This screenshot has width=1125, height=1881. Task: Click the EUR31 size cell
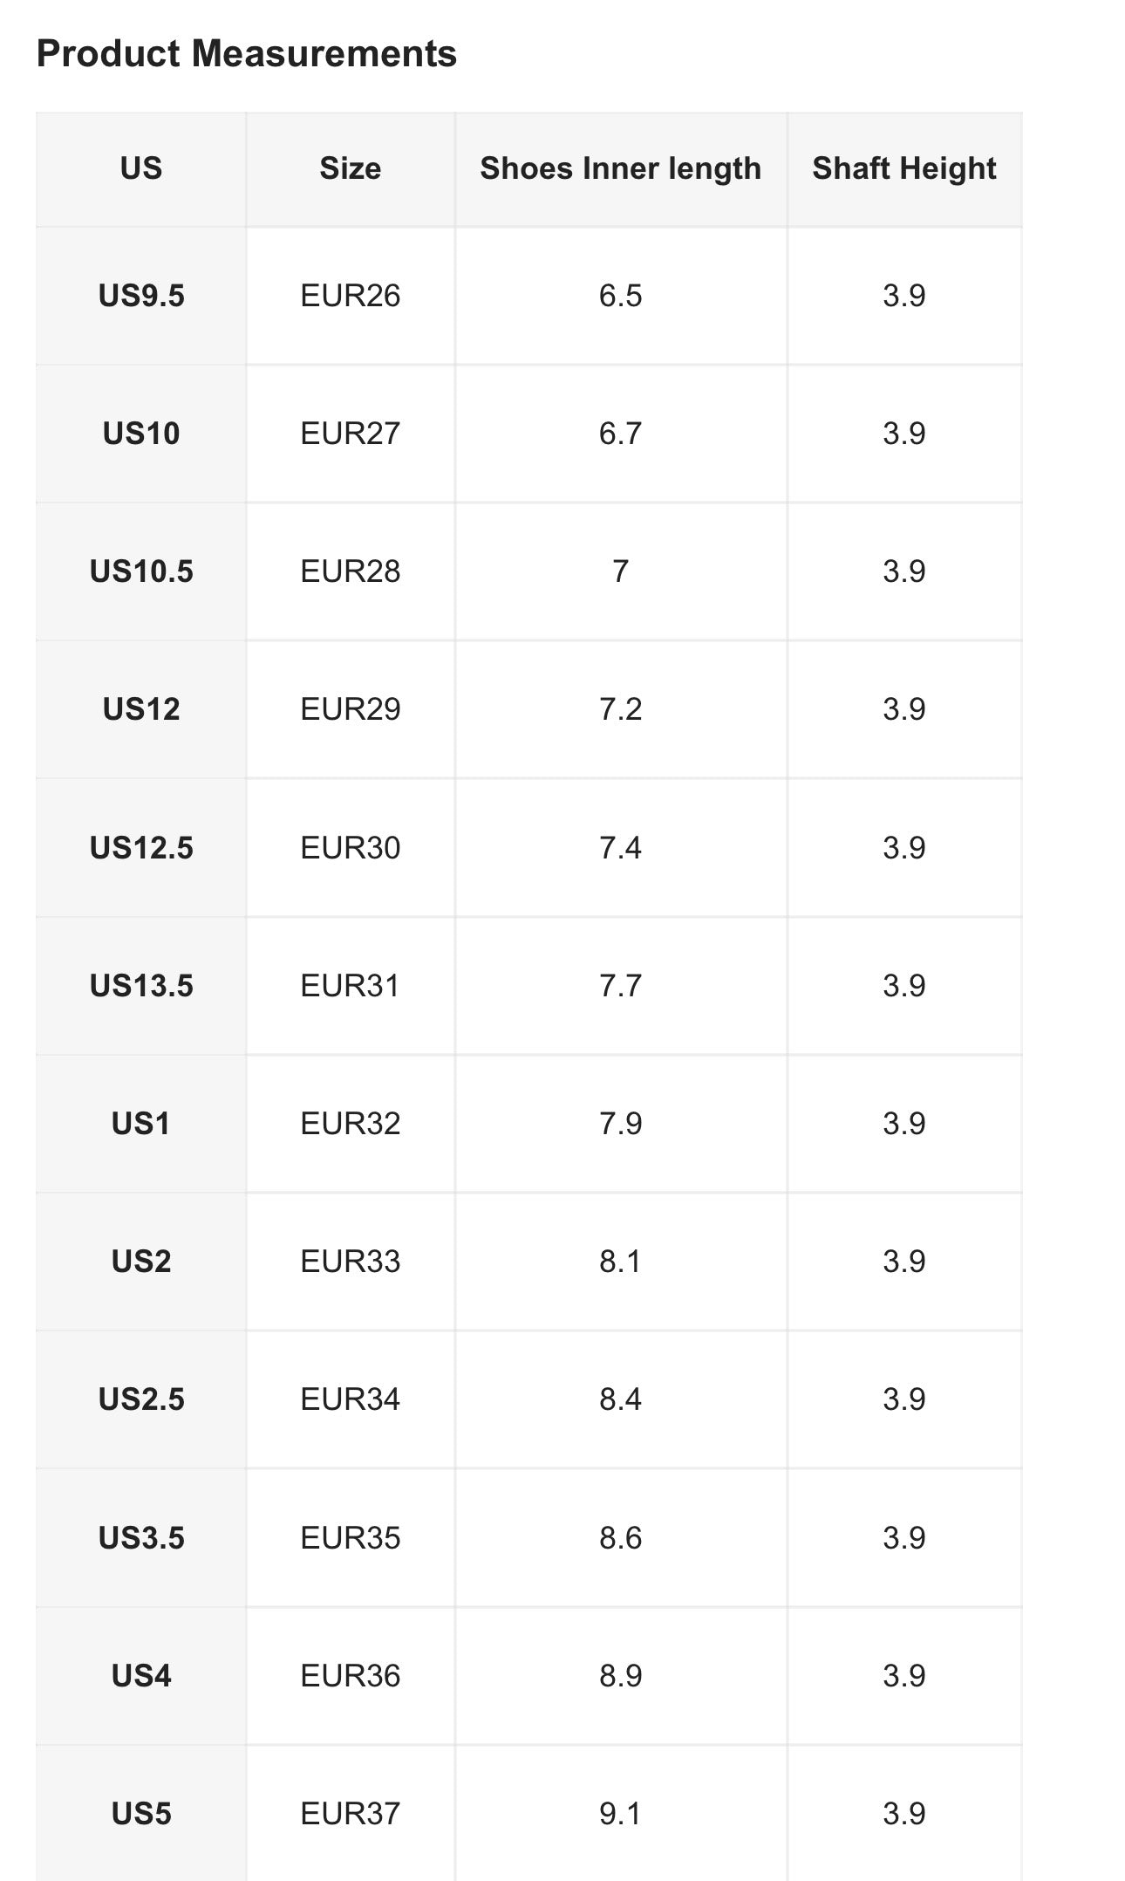click(x=351, y=986)
